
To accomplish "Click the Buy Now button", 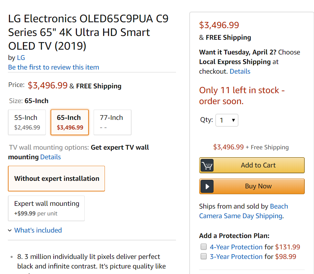I will [x=252, y=186].
